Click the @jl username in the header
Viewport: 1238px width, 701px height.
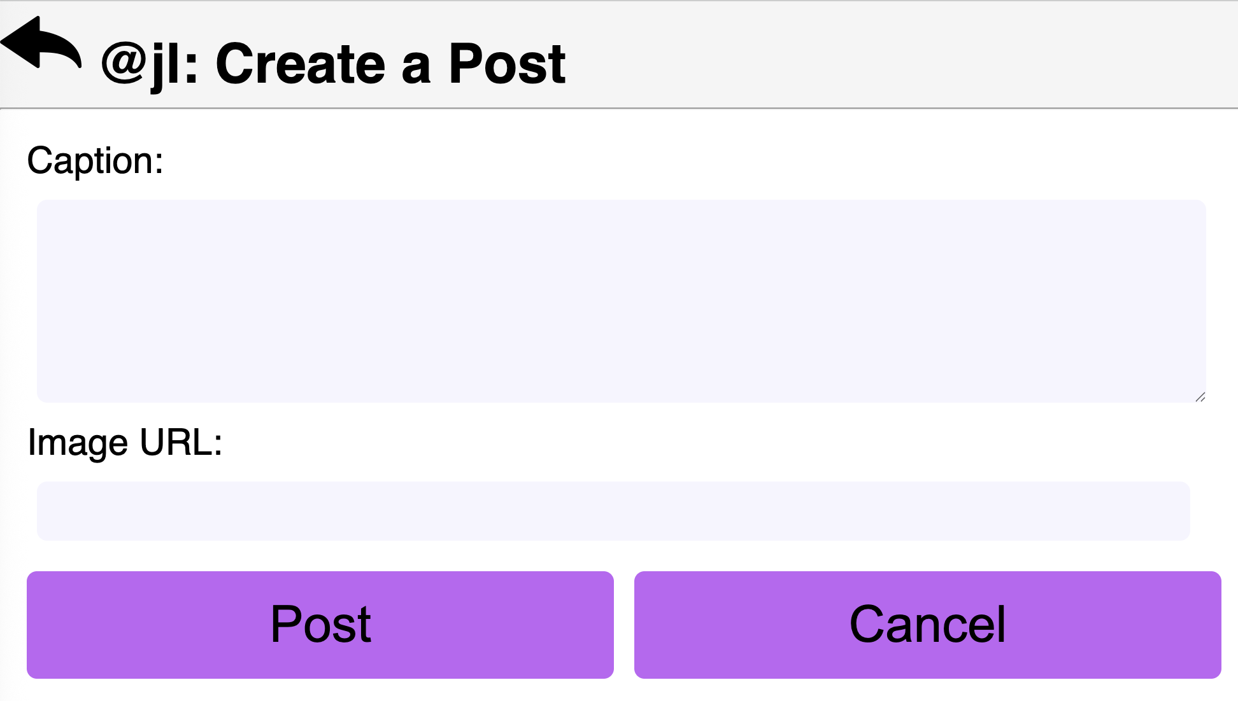[150, 64]
